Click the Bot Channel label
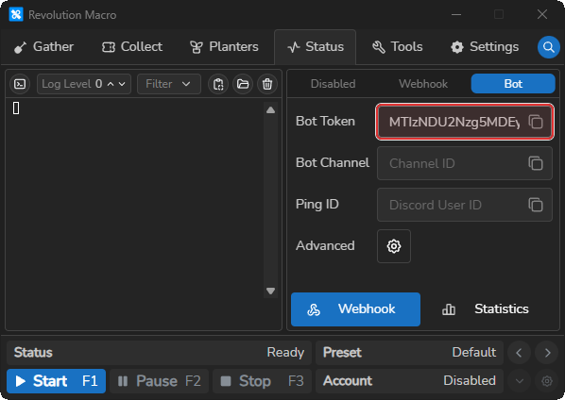565x400 pixels. (333, 162)
